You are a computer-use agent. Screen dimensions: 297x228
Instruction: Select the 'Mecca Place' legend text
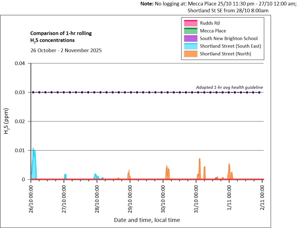pyautogui.click(x=213, y=31)
